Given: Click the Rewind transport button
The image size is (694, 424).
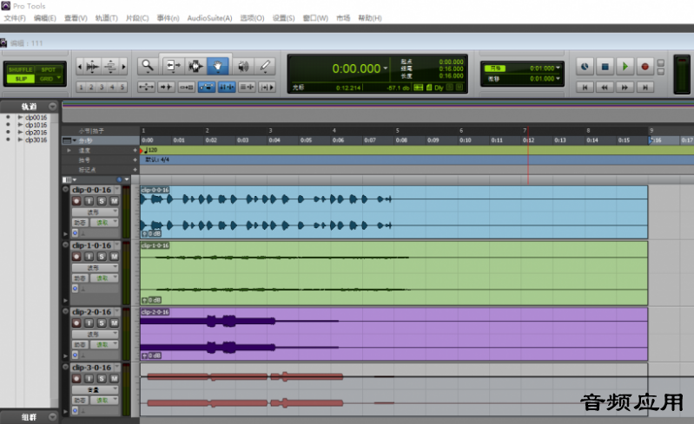Looking at the screenshot, I should coord(605,87).
